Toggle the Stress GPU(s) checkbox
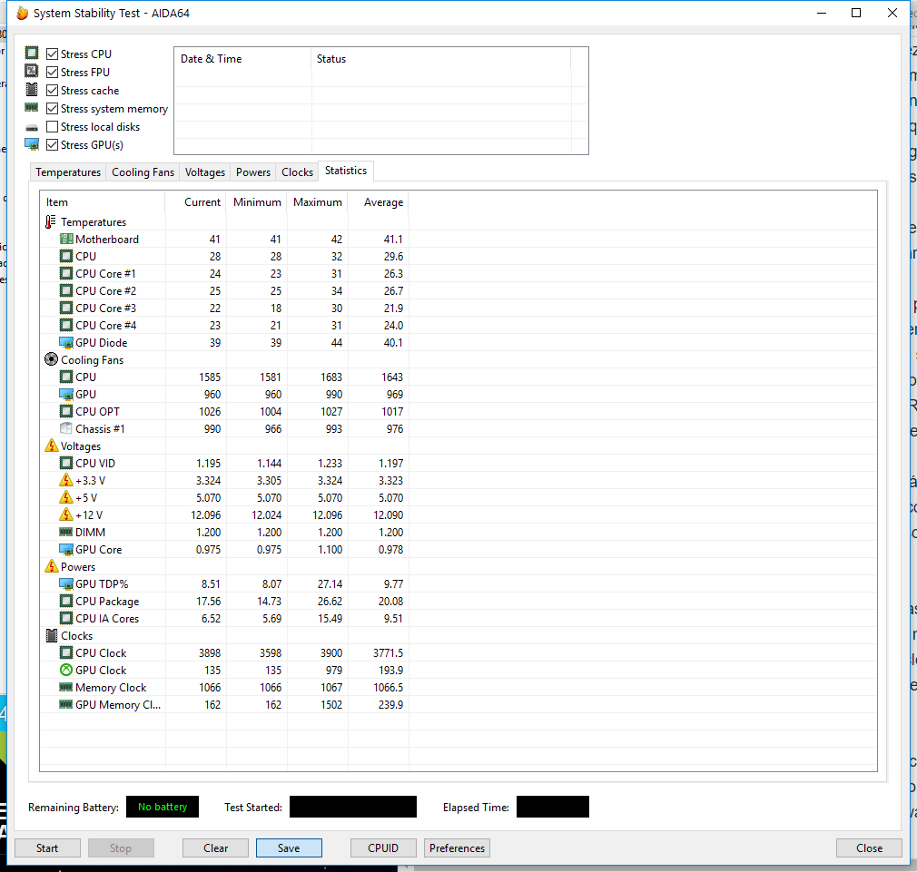The height and width of the screenshot is (872, 917). (52, 144)
